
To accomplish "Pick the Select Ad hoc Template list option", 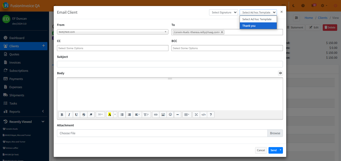I will tap(258, 19).
